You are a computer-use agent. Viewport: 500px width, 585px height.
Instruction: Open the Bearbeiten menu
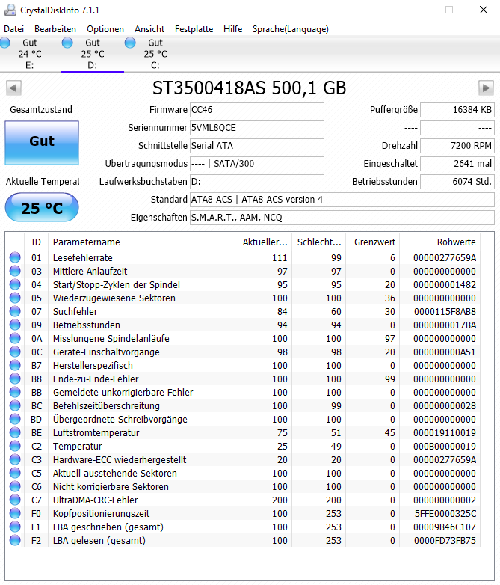[x=55, y=29]
